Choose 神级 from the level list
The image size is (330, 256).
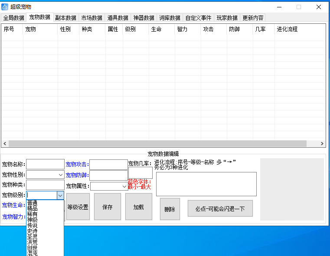click(x=45, y=220)
